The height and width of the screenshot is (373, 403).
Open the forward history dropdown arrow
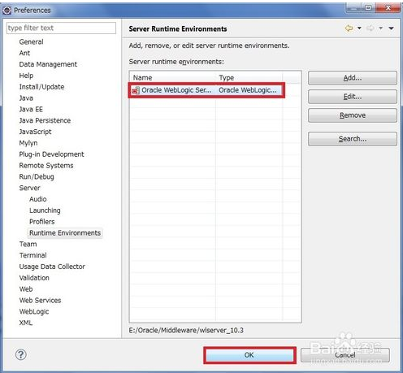coord(381,28)
